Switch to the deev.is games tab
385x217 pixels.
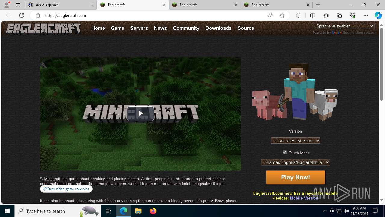[60, 5]
